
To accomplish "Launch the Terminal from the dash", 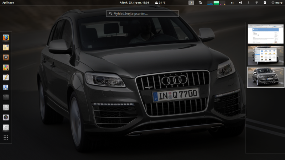I will tap(6, 97).
